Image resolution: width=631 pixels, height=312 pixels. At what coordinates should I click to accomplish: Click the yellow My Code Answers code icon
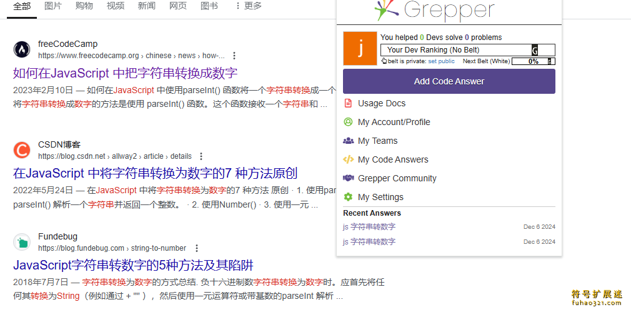click(x=348, y=159)
